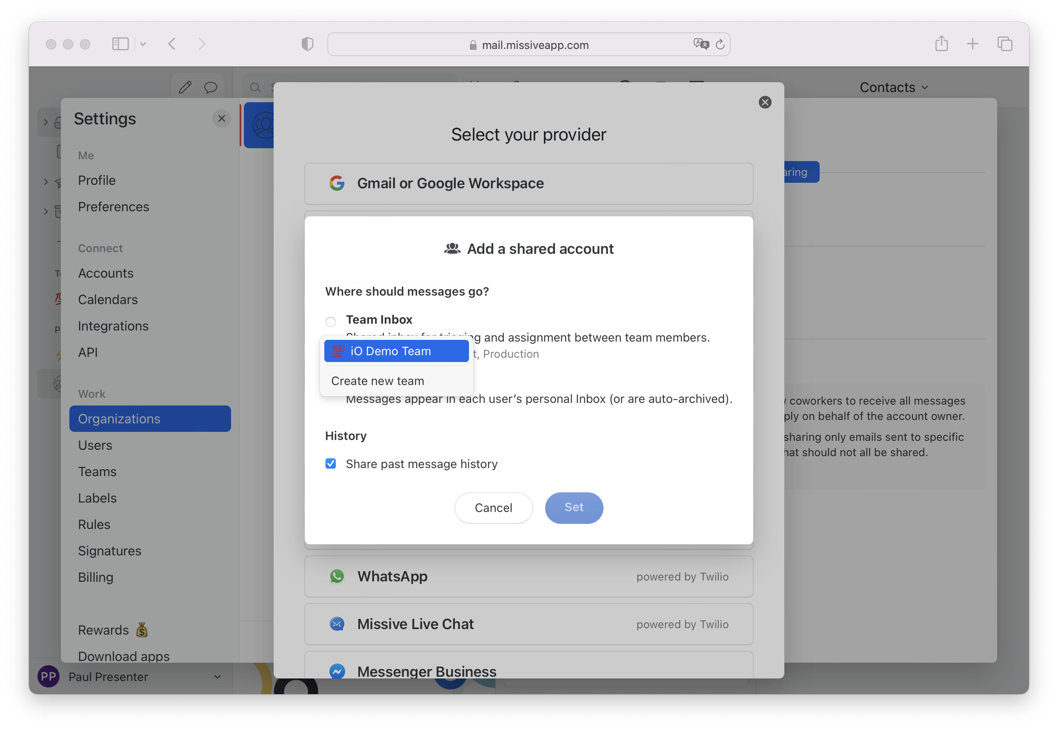Select Create new team option
The image size is (1058, 730).
377,381
